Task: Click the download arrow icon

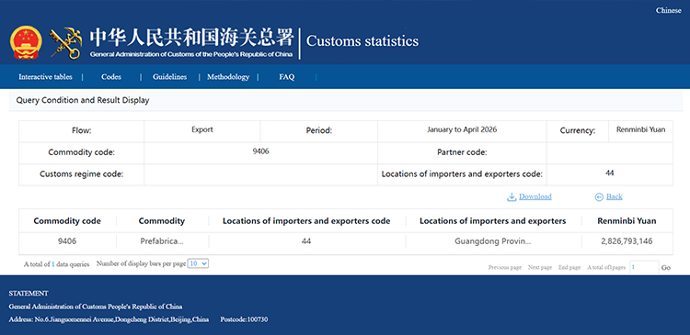Action: 512,196
